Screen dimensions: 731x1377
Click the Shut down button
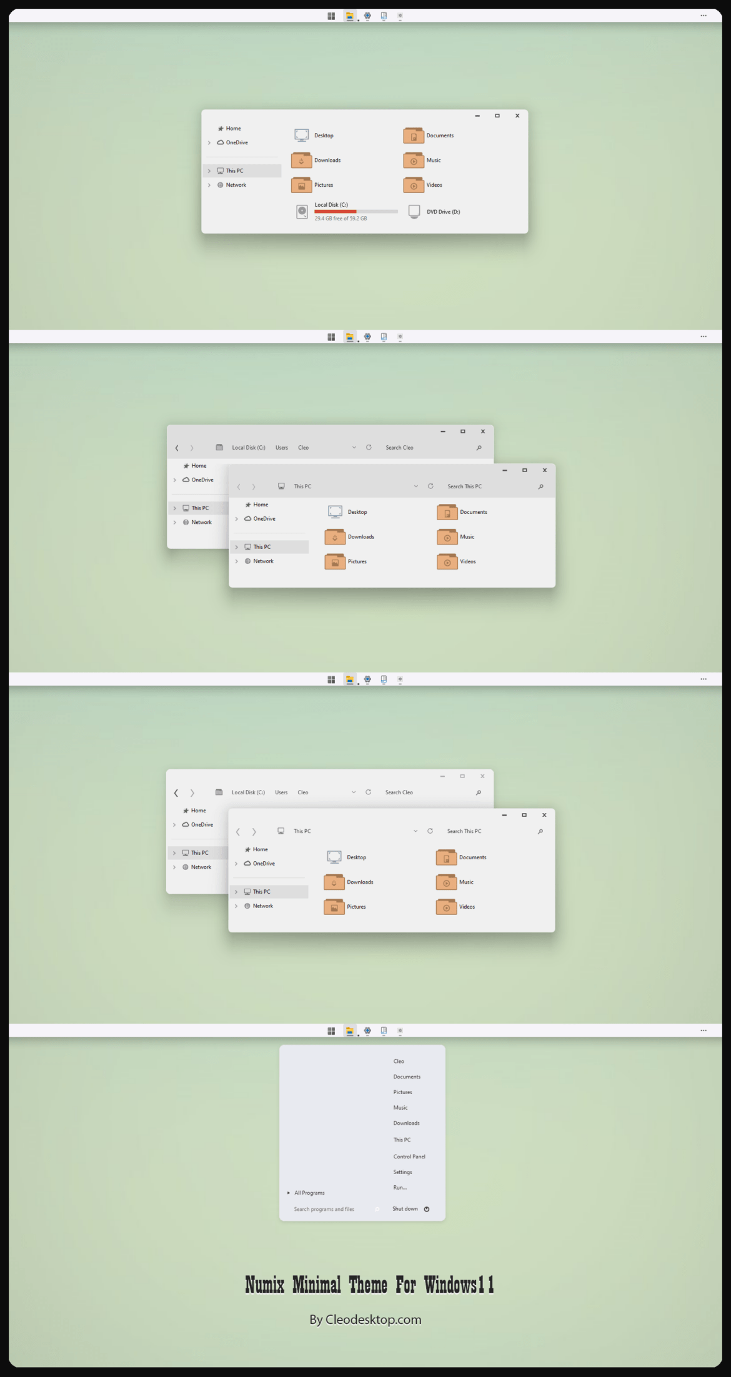coord(405,1209)
